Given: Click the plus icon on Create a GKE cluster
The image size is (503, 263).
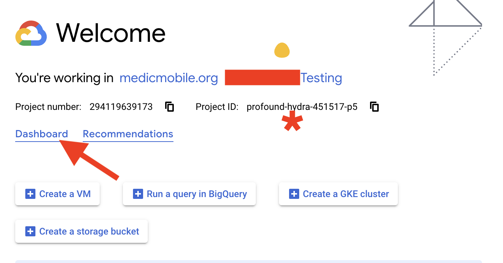Looking at the screenshot, I should pyautogui.click(x=294, y=194).
